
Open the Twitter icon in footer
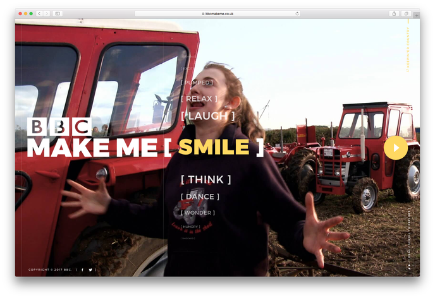(x=90, y=270)
